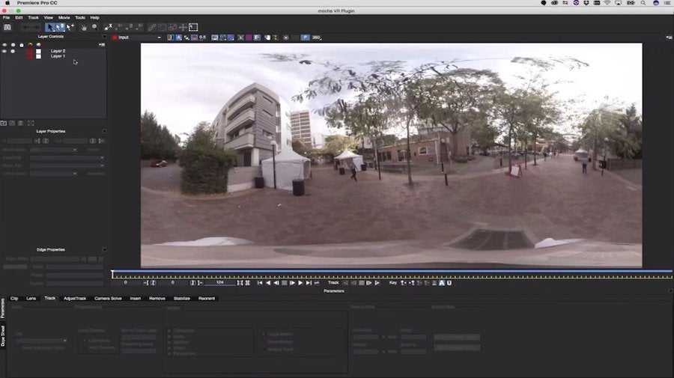The height and width of the screenshot is (378, 674).
Task: Click the lock column header icon
Action: coord(22,45)
